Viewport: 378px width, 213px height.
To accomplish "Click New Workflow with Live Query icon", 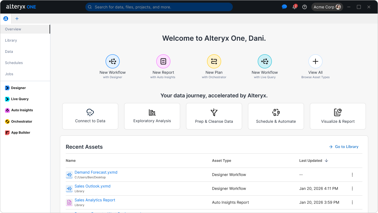I will point(264,62).
